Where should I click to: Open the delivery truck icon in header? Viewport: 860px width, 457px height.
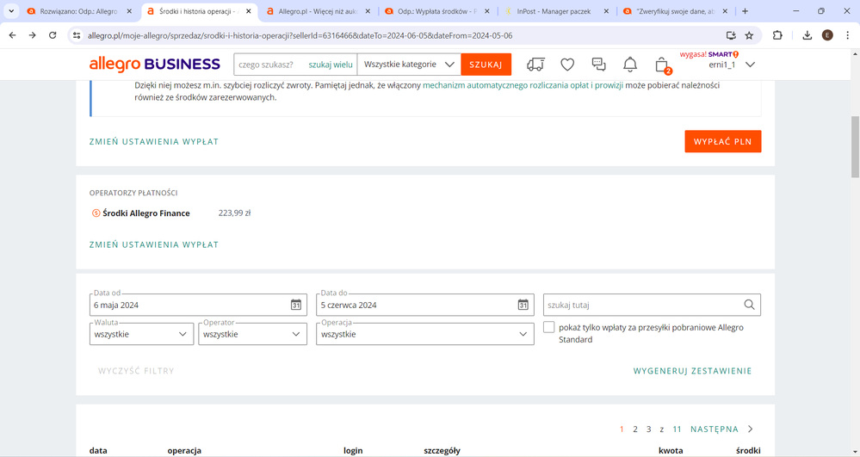[535, 65]
